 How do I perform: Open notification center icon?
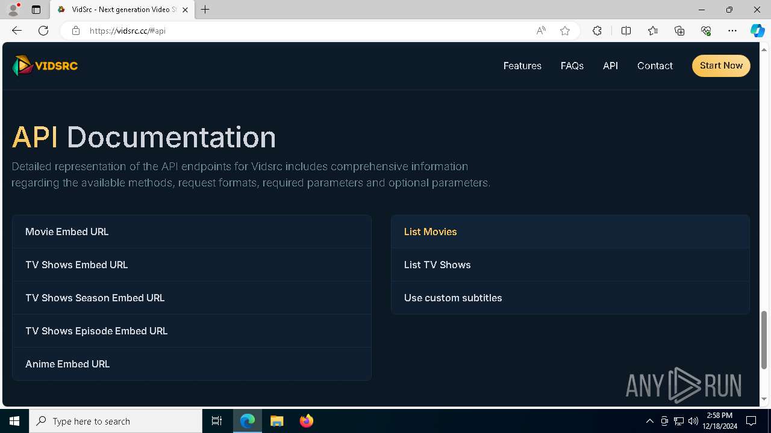751,421
